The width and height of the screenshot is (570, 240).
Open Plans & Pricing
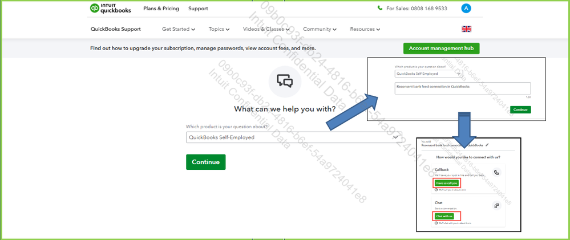pyautogui.click(x=161, y=9)
